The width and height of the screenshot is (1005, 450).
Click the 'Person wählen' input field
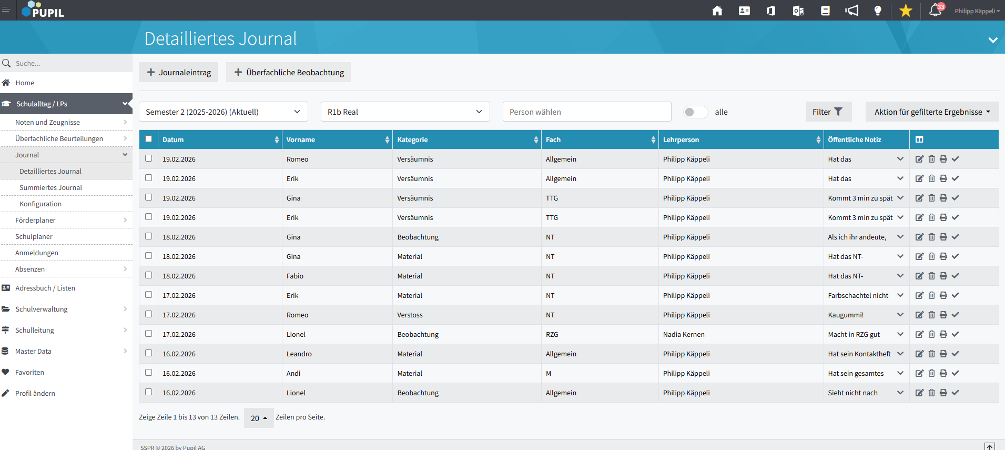[586, 112]
